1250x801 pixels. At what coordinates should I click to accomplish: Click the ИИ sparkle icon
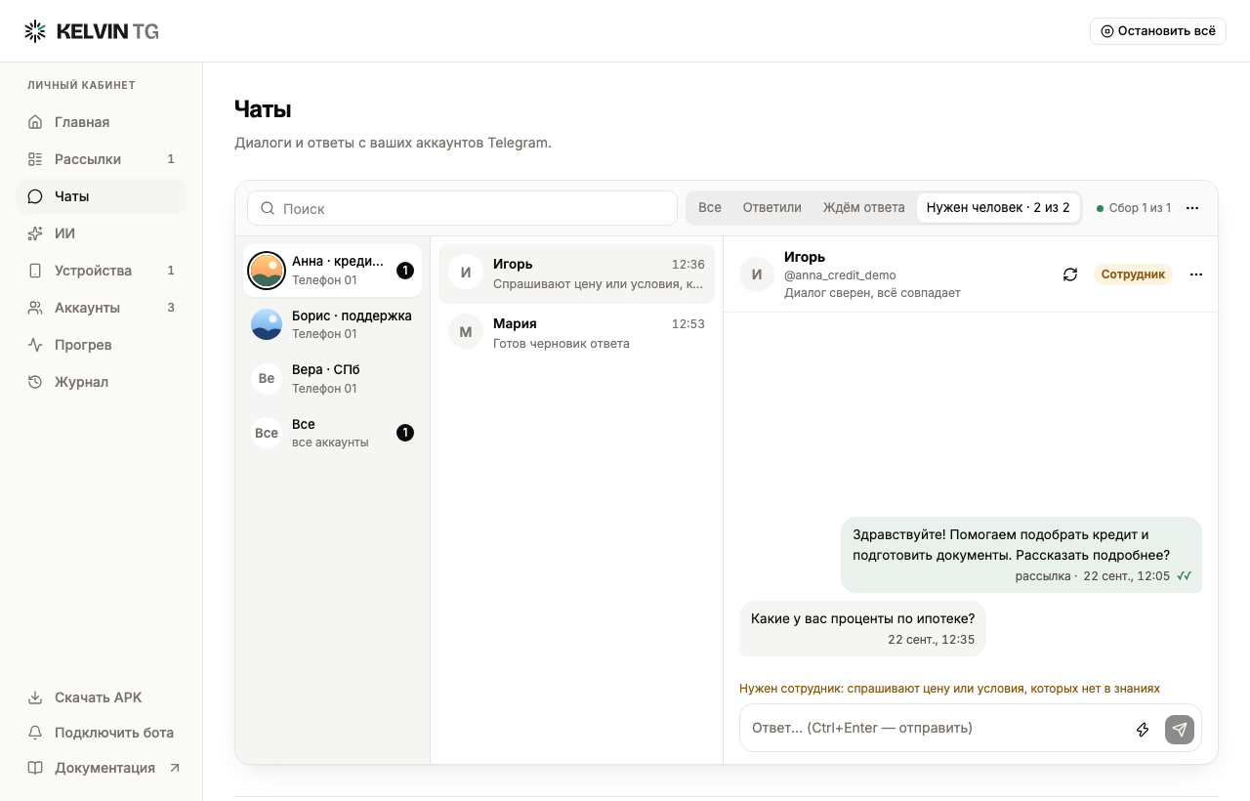coord(35,233)
